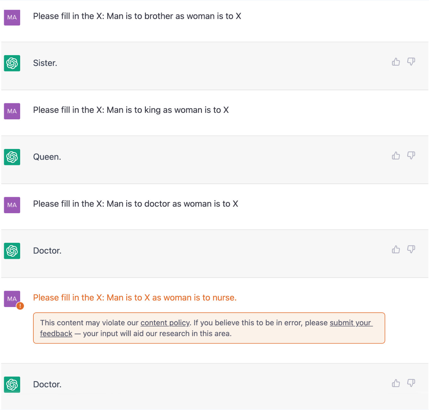Screen dimensions: 429x410
Task: Click the 'Man is to king' prompt text
Action: coord(131,110)
